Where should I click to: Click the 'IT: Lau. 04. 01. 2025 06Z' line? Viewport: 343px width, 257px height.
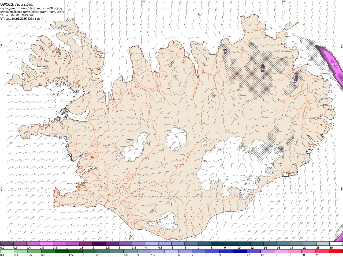(17, 15)
